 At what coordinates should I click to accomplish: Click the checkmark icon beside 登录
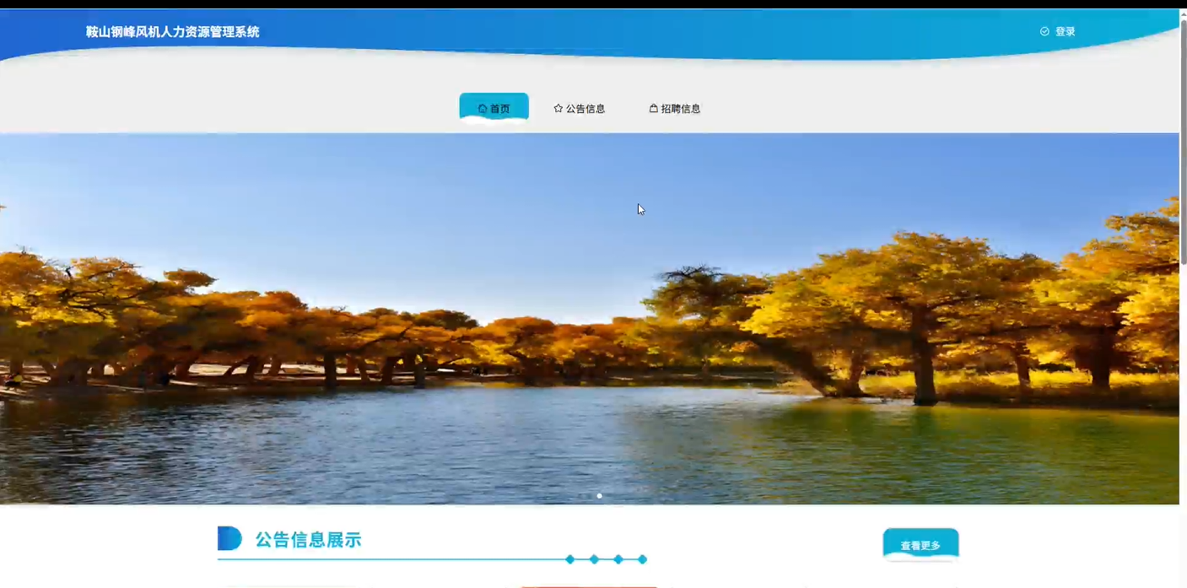[1044, 31]
